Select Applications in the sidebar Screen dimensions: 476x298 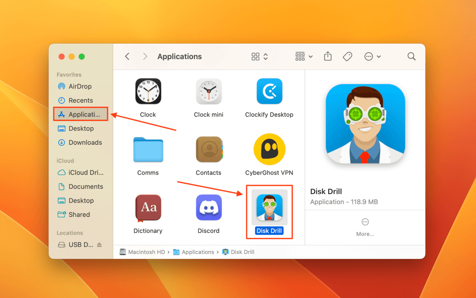81,115
